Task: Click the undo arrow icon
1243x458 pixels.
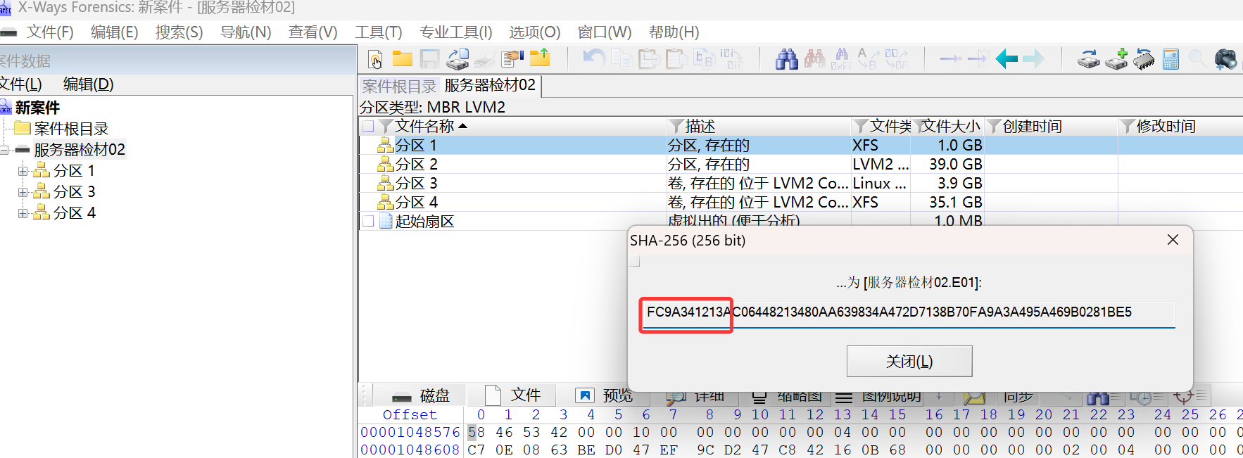Action: pyautogui.click(x=595, y=58)
